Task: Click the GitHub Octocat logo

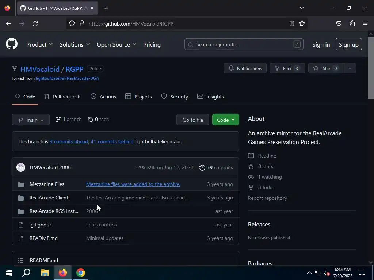Action: [11, 44]
